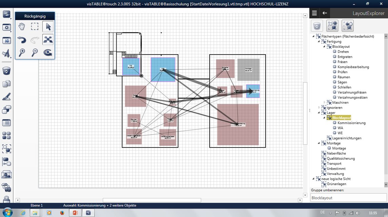Select Verzahnungswälzen tree entry
This screenshot has height=217, width=388.
[x=353, y=98]
